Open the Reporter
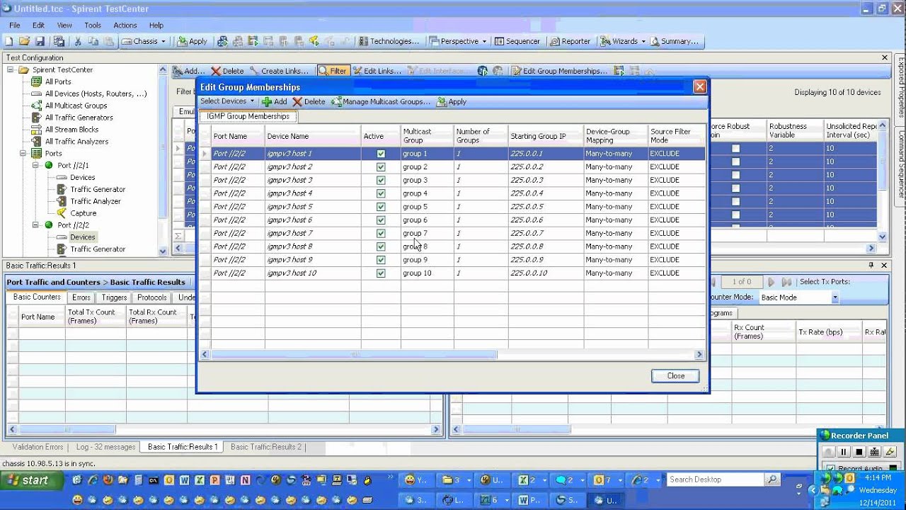The width and height of the screenshot is (906, 510). click(570, 41)
